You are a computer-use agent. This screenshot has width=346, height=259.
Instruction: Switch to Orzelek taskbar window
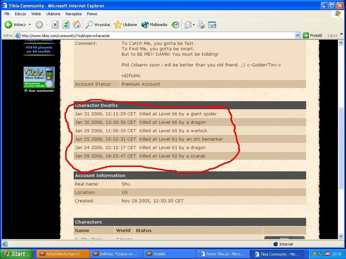[x=170, y=254]
